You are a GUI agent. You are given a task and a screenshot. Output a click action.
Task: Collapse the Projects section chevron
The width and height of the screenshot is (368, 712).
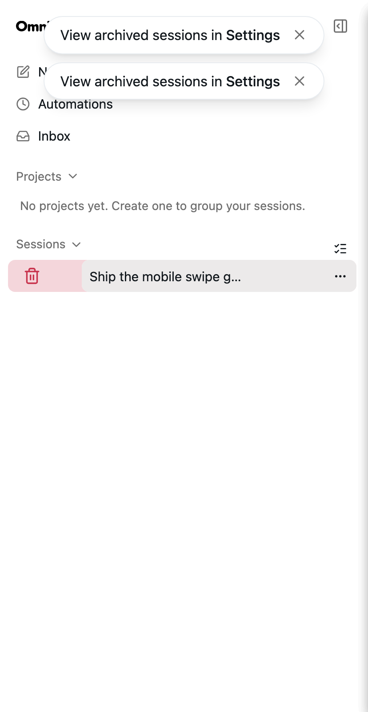pos(73,176)
